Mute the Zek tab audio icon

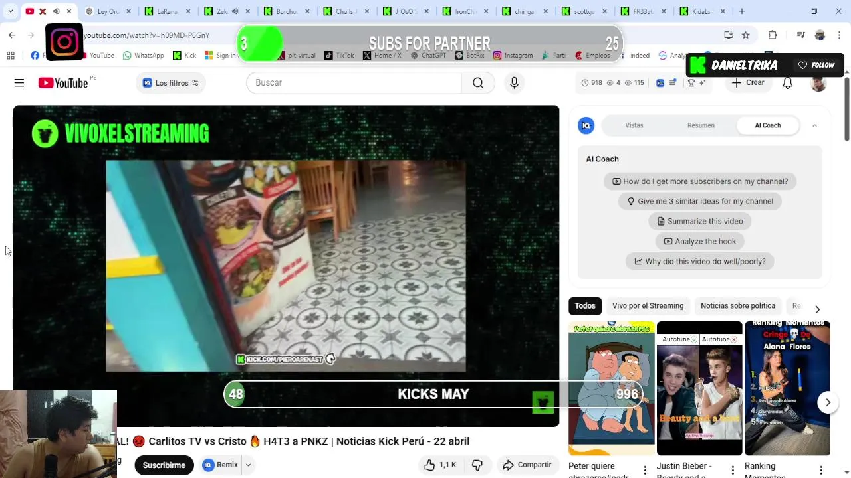235,11
